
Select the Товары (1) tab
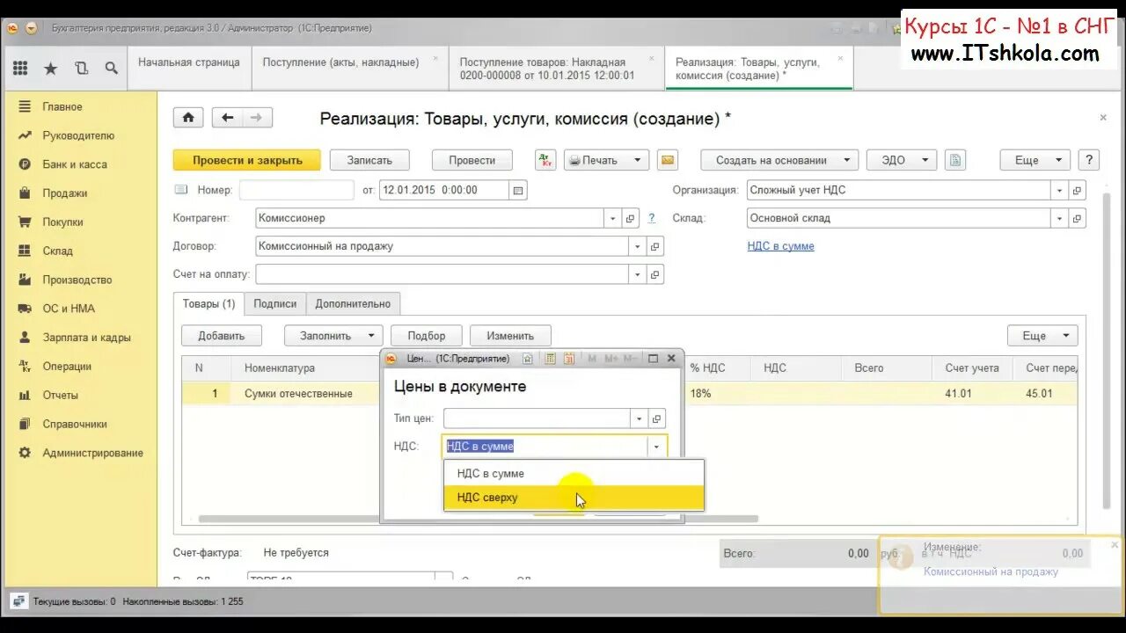pos(208,303)
